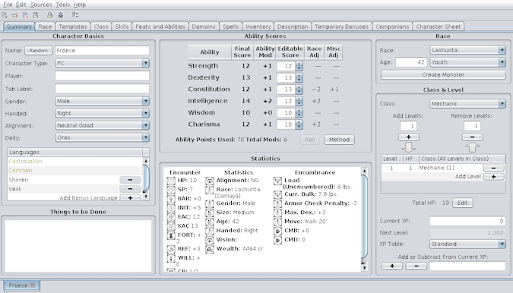The width and height of the screenshot is (513, 293).
Task: Adjust the Strength editable score spinner
Action: [x=299, y=66]
